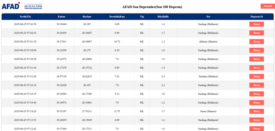Open the Anasayfa button
The height and width of the screenshot is (131, 275).
[268, 6]
